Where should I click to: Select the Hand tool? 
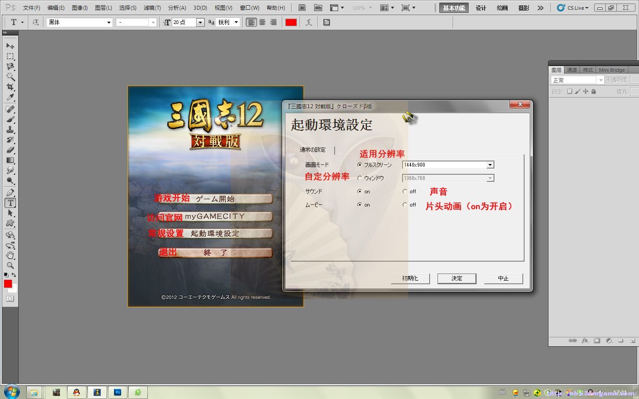coord(10,255)
